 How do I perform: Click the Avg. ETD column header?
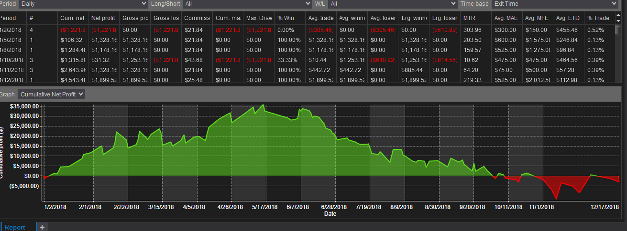click(x=568, y=18)
